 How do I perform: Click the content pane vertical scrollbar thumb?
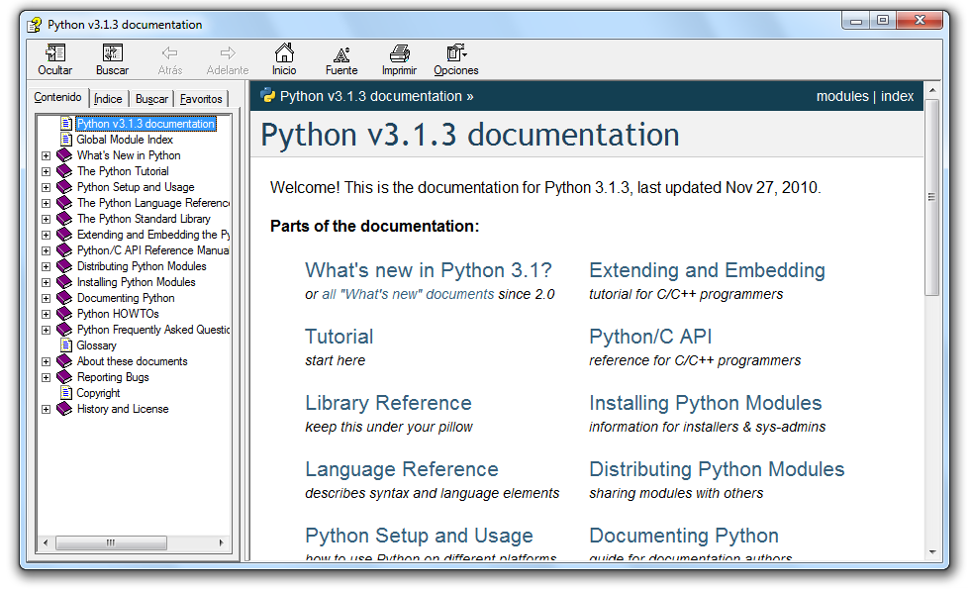point(931,198)
